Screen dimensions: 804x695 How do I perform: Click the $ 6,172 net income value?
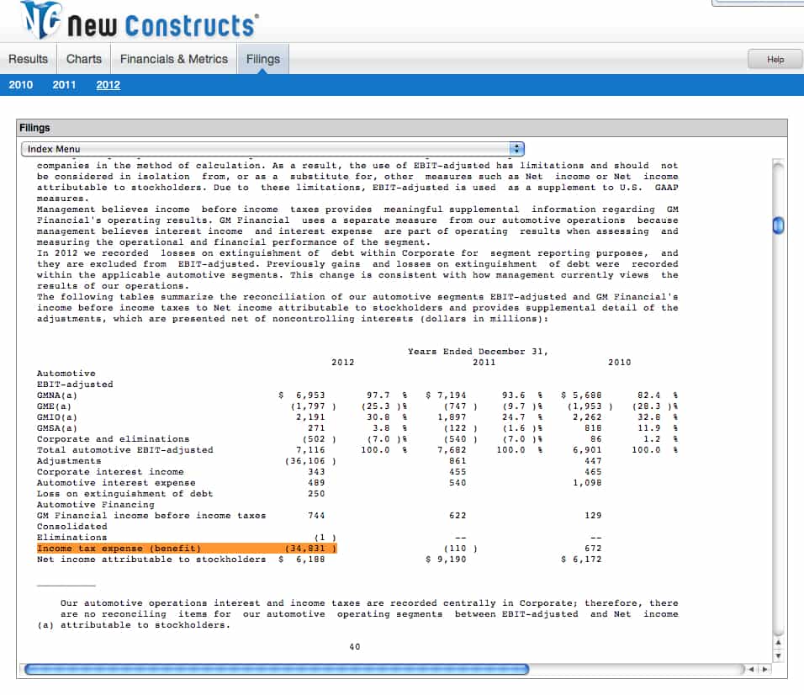point(581,559)
